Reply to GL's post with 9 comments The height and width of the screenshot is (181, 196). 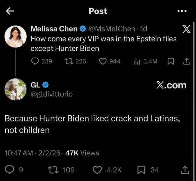click(x=9, y=170)
